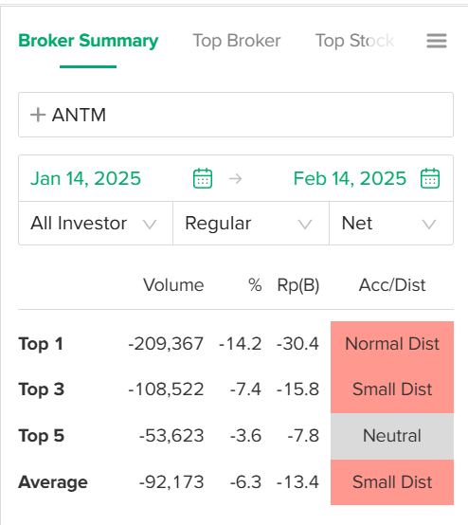Expand the All Investor dropdown
Screen dimensions: 468x525
click(x=96, y=224)
